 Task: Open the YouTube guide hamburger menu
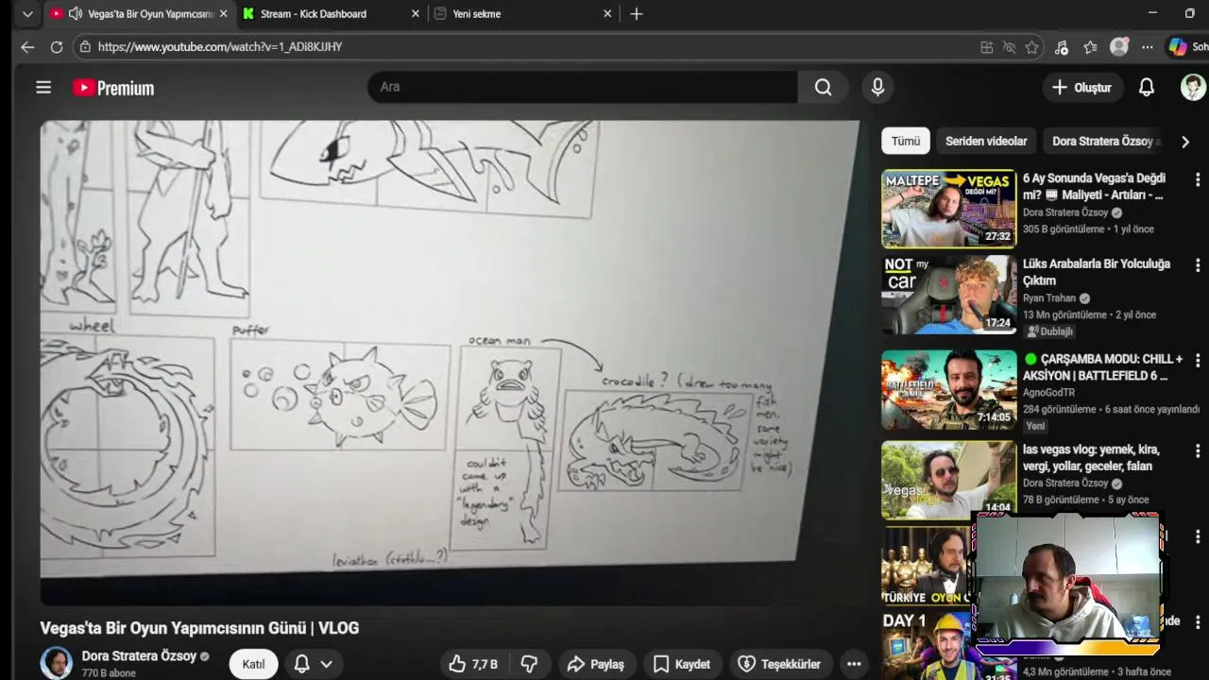43,87
